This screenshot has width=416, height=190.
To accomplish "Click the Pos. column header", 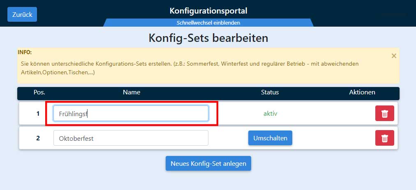I will point(39,92).
